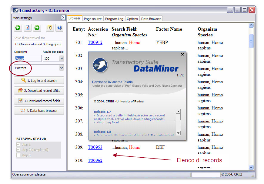Click the Organism input field
Screen dimensions: 264x184
[28, 59]
